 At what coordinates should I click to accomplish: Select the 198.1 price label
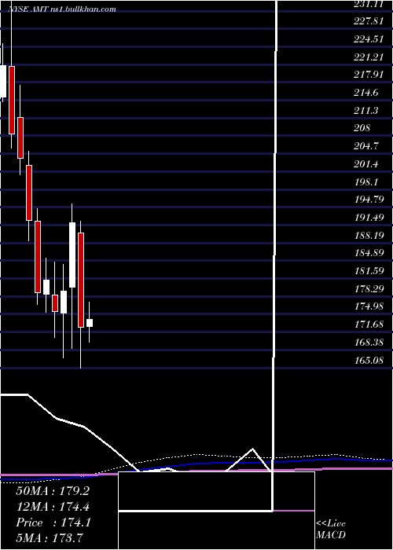point(366,181)
